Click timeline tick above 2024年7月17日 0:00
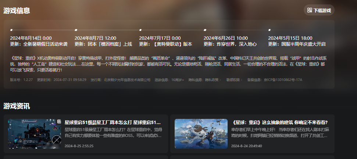Screen dimensions: 357x159 (x=140, y=30)
